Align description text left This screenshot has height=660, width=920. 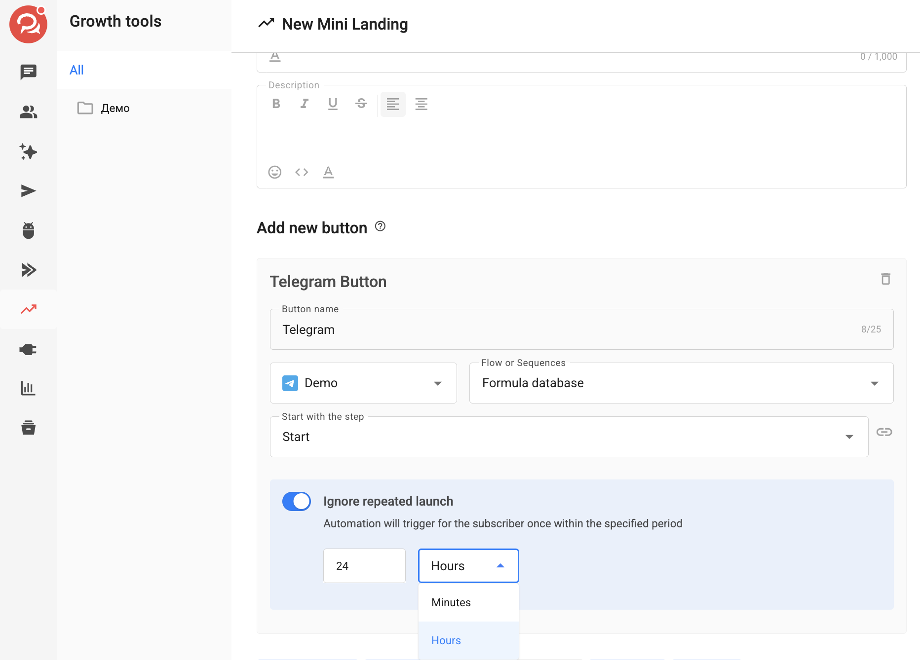pos(393,104)
